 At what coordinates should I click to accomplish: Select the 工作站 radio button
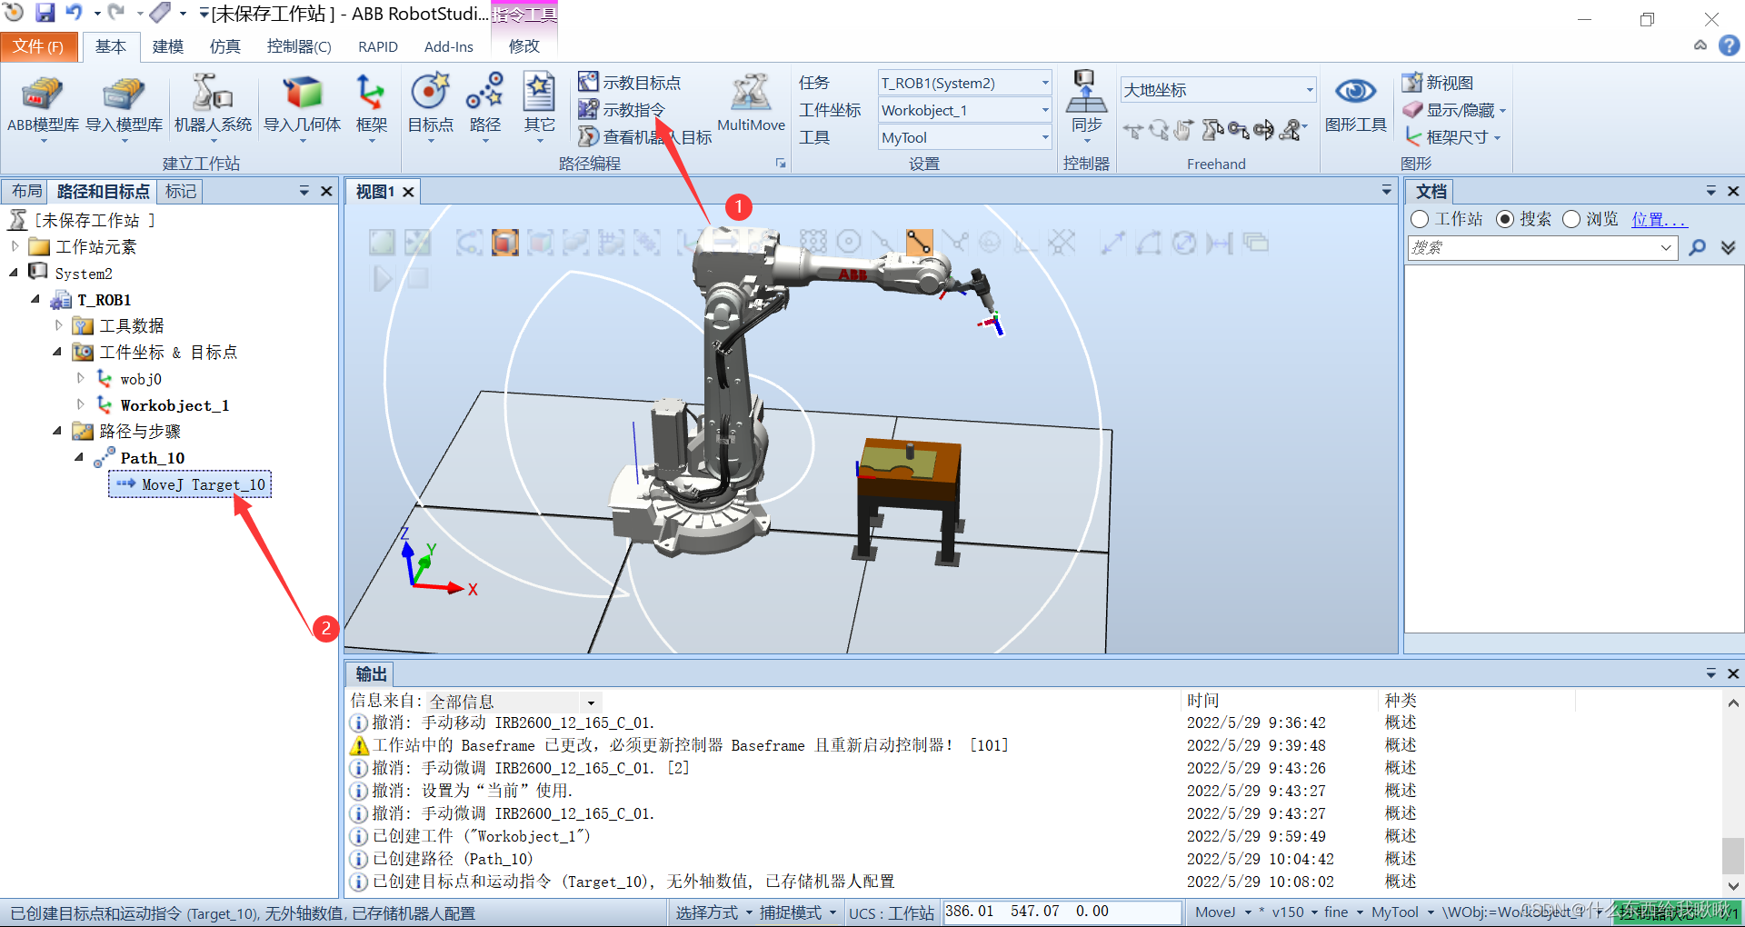pos(1420,219)
